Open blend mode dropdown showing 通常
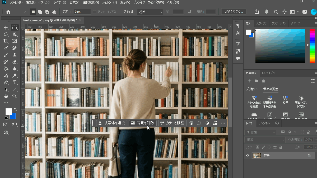 265,139
